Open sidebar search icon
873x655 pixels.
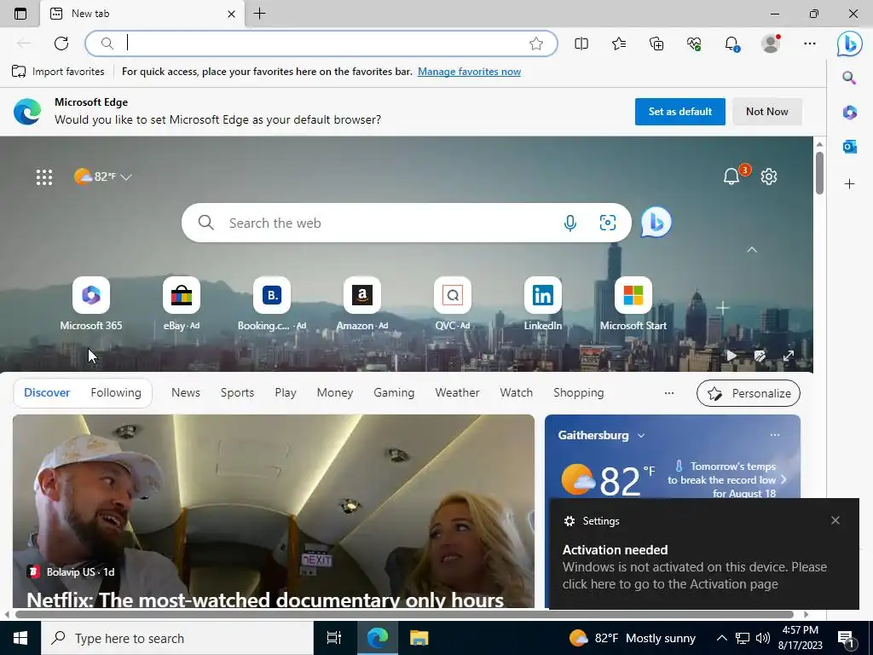(849, 78)
